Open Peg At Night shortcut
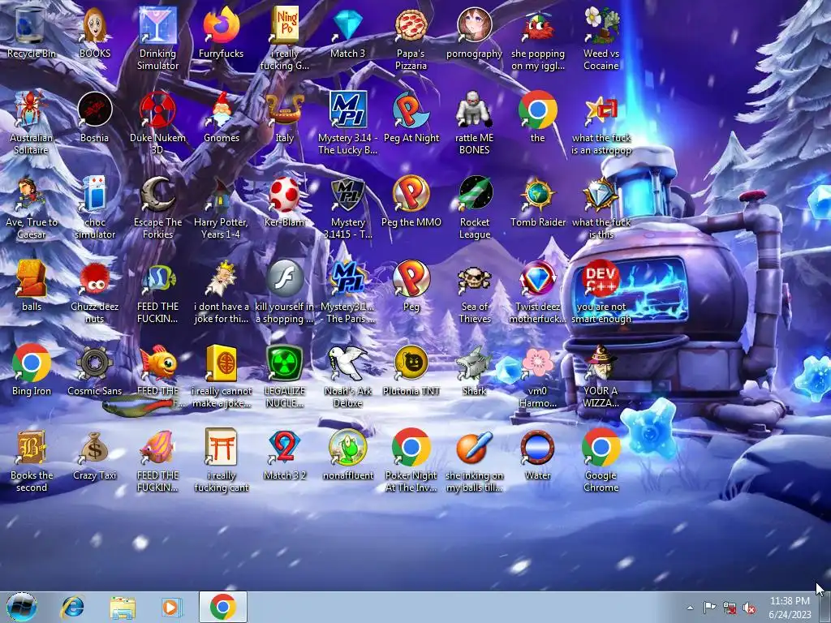Image resolution: width=831 pixels, height=623 pixels. click(x=411, y=117)
